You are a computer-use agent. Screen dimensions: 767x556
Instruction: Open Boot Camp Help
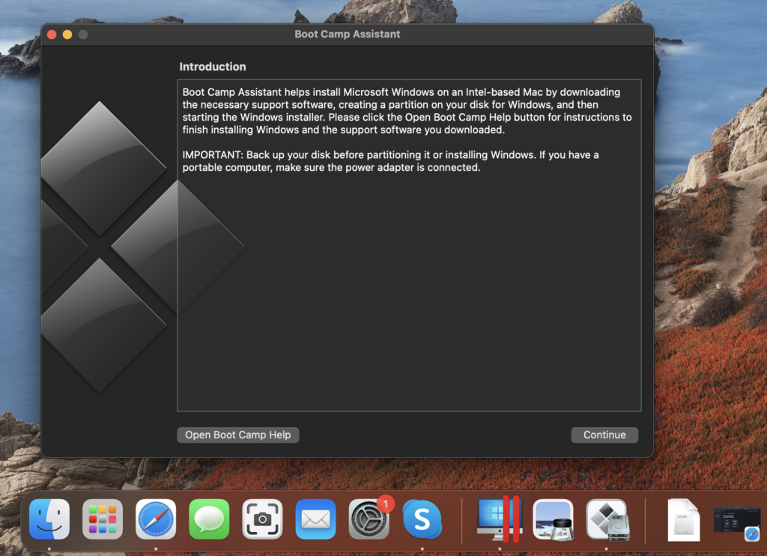point(237,435)
